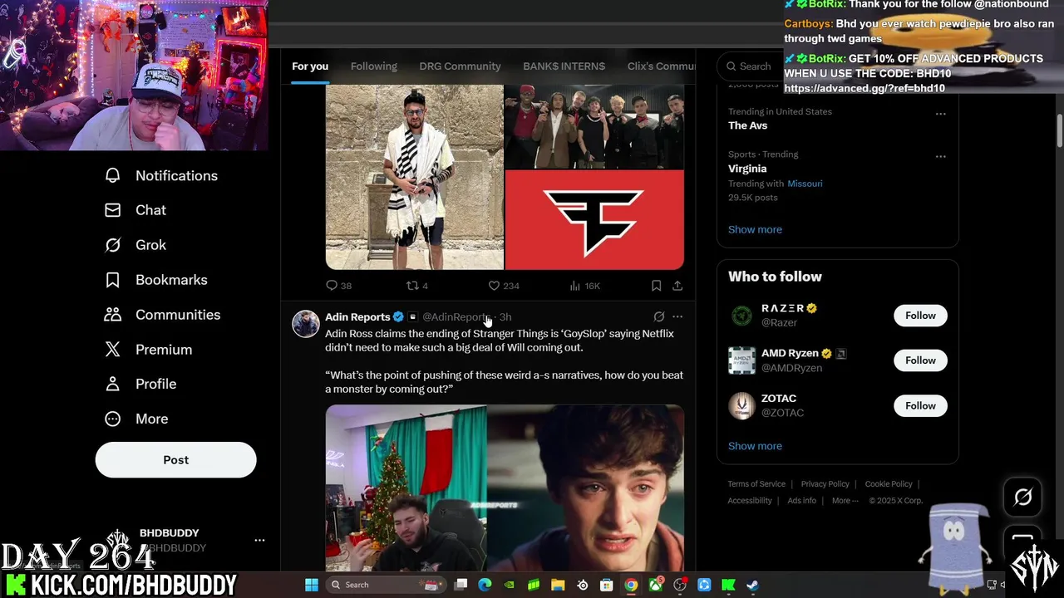Open the Adin Ross video thumbnail
The height and width of the screenshot is (598, 1064).
pyautogui.click(x=505, y=488)
